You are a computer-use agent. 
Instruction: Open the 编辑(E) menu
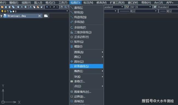coord(14,2)
